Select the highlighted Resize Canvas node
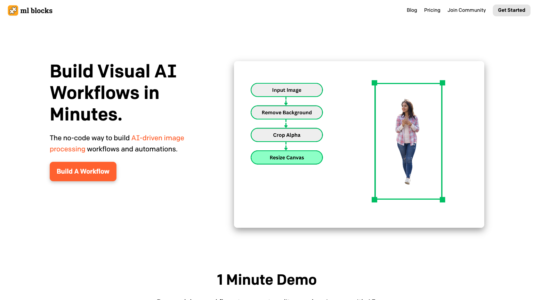The height and width of the screenshot is (300, 534). point(287,158)
